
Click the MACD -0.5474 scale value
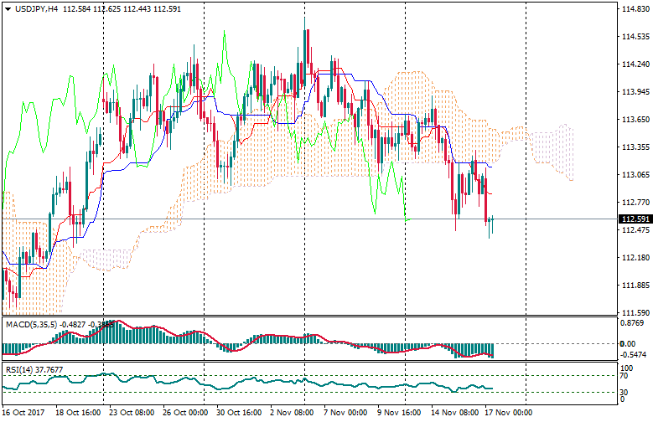tap(632, 356)
